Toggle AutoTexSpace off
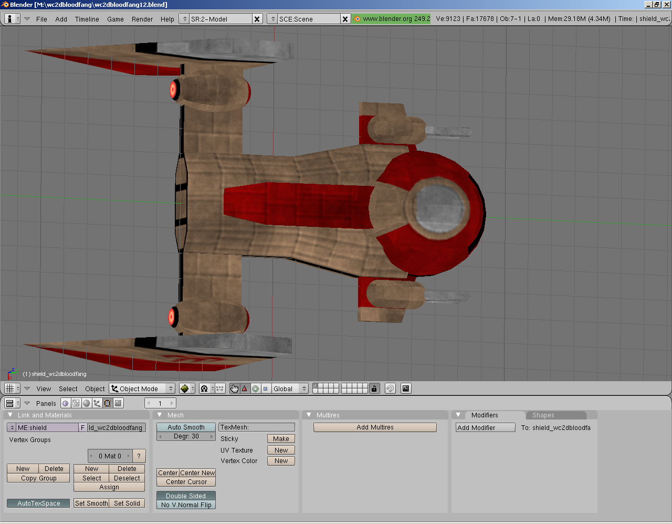Screen dimensions: 672x524 click(38, 504)
